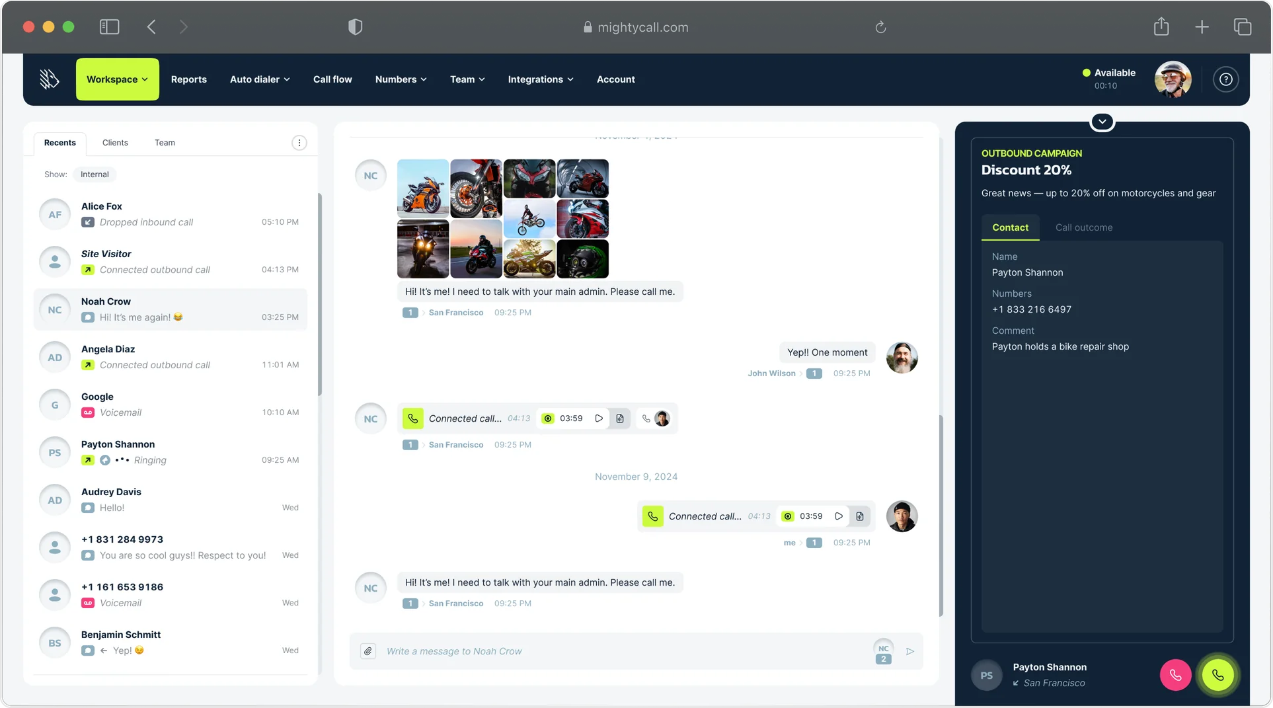Click the MightyCall logo icon

click(x=50, y=79)
